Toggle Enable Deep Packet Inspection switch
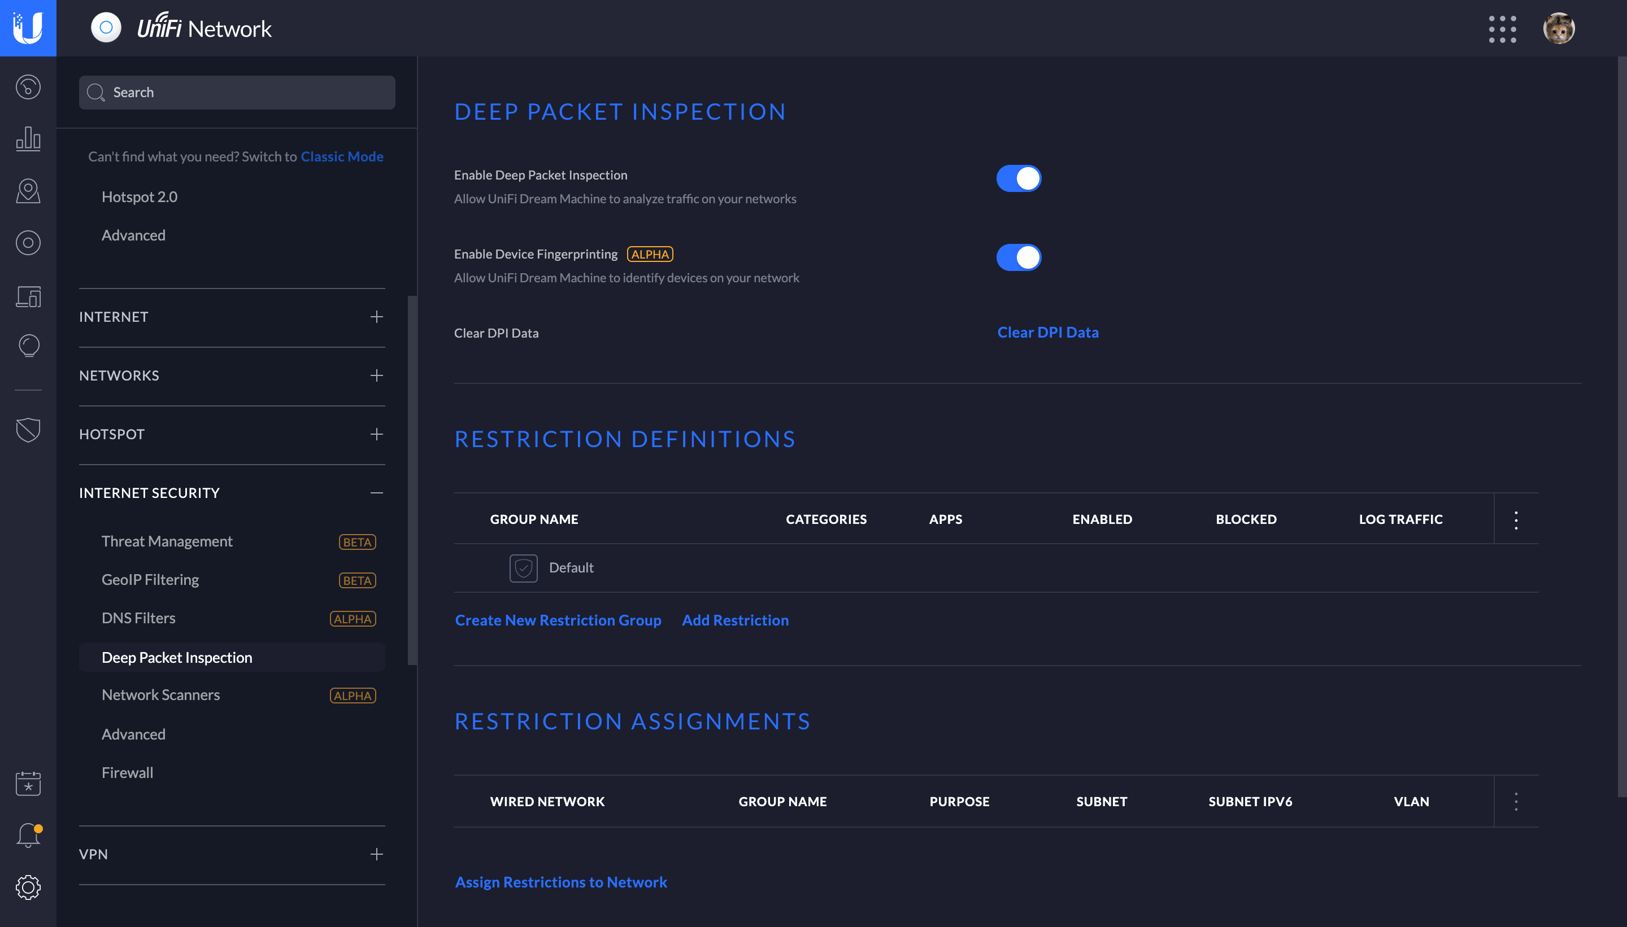Screen dimensions: 1627x927 coord(1018,178)
